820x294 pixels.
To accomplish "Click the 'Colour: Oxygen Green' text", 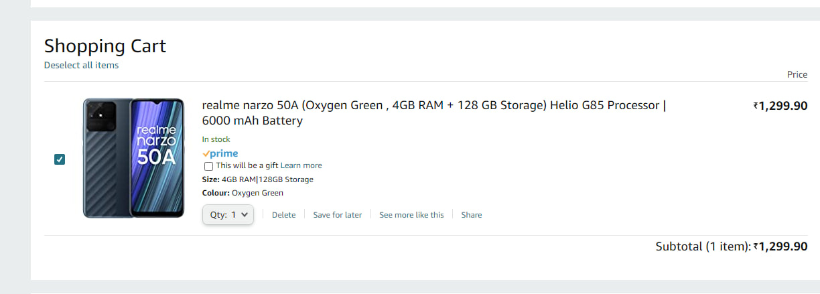I will [x=243, y=193].
